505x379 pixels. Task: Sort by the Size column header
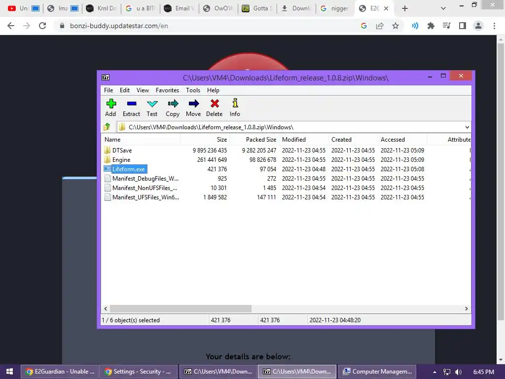pyautogui.click(x=205, y=140)
